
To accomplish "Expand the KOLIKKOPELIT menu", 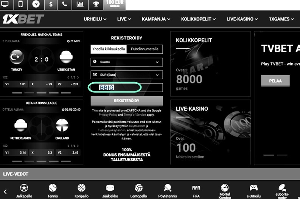I will coord(198,19).
